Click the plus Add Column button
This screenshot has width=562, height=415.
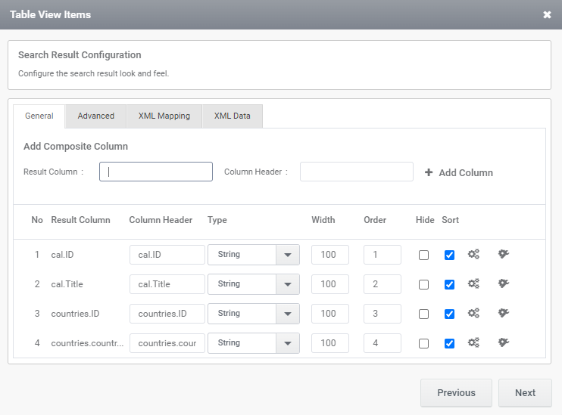tap(459, 172)
